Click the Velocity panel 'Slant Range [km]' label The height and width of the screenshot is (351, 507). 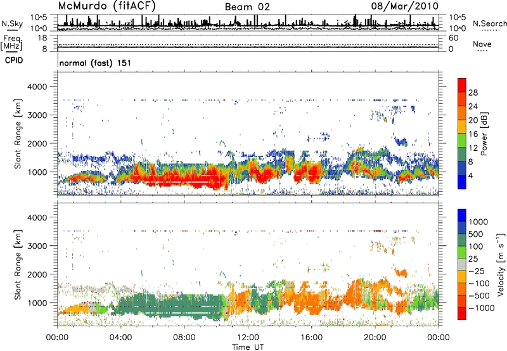tap(18, 264)
